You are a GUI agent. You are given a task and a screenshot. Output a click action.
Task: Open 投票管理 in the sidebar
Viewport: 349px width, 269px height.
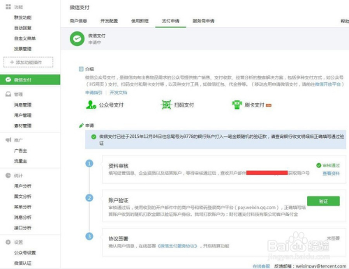(22, 49)
